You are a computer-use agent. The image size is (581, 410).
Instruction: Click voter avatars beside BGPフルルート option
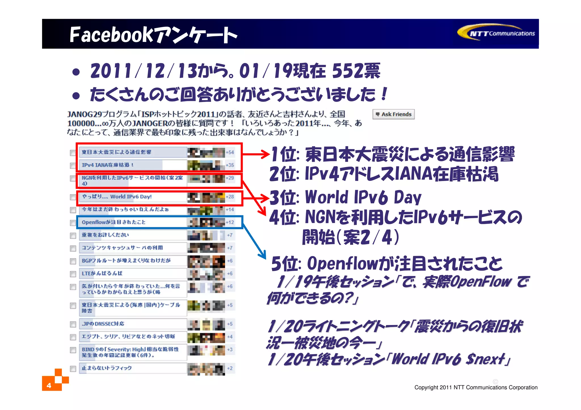pos(206,261)
